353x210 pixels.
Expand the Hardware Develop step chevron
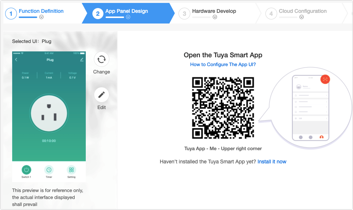(x=215, y=17)
